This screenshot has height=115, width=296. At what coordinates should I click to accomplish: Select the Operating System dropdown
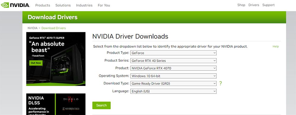click(x=173, y=76)
